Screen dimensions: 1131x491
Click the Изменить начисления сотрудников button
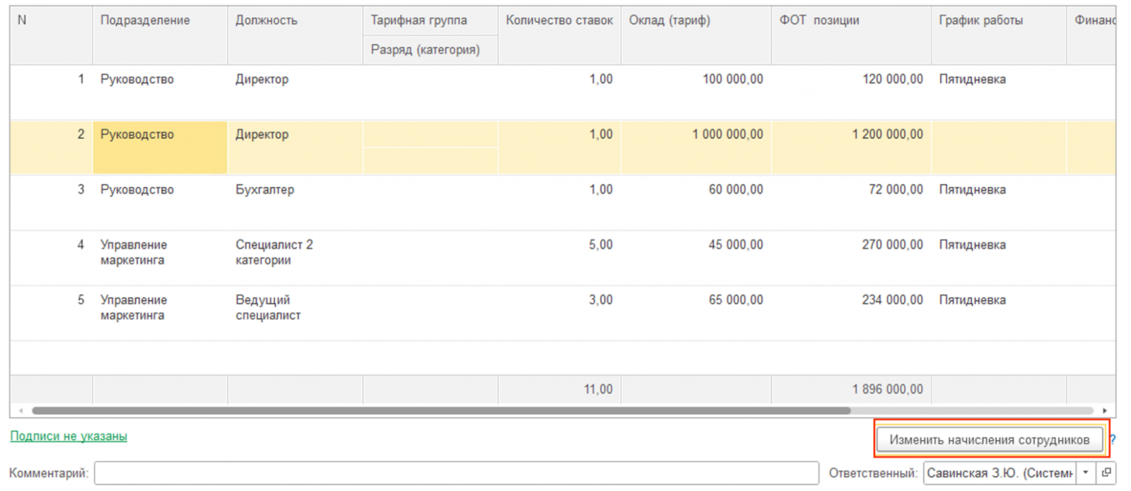pos(989,439)
